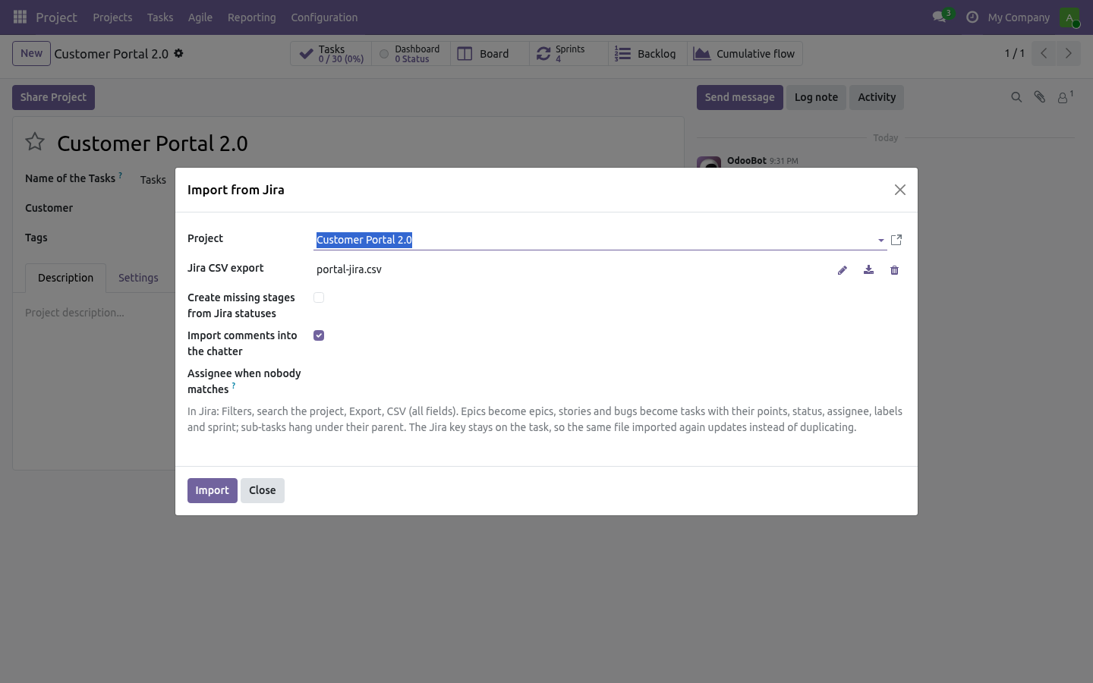The image size is (1093, 683).
Task: Click the Assignee help question mark
Action: (x=234, y=386)
